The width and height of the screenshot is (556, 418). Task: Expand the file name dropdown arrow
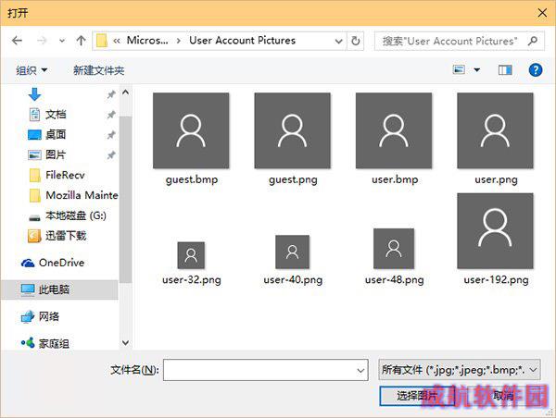tap(360, 371)
